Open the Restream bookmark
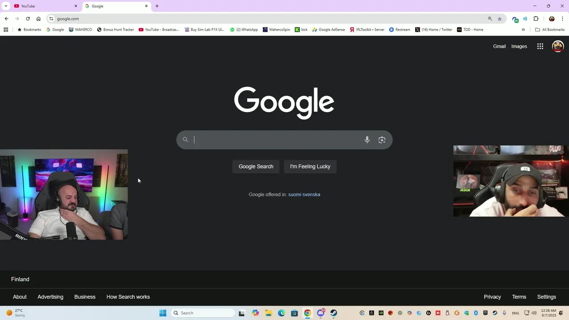 [x=400, y=30]
